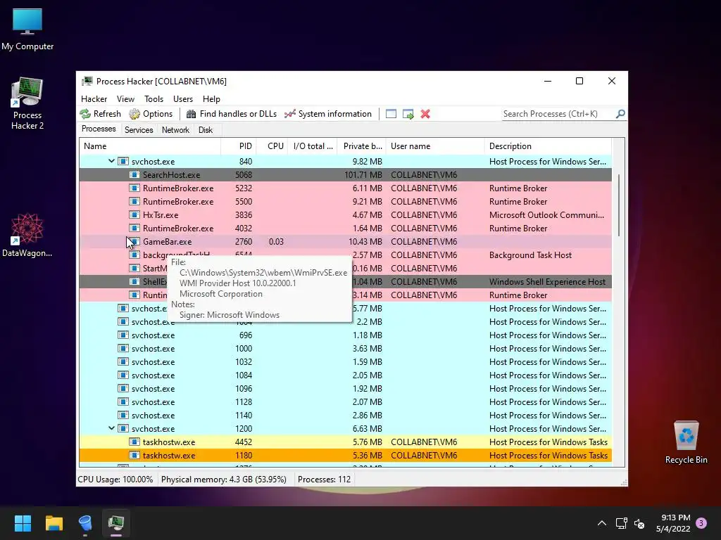721x540 pixels.
Task: Select the GameBar.exe process row
Action: click(x=345, y=242)
